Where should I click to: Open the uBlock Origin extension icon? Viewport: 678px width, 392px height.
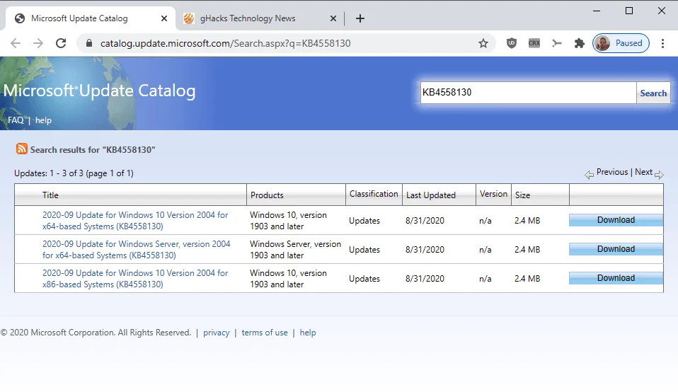pyautogui.click(x=512, y=43)
